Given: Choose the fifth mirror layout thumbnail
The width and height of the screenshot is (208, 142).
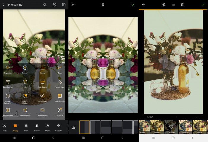Looking at the screenshot, I should click(x=128, y=127).
